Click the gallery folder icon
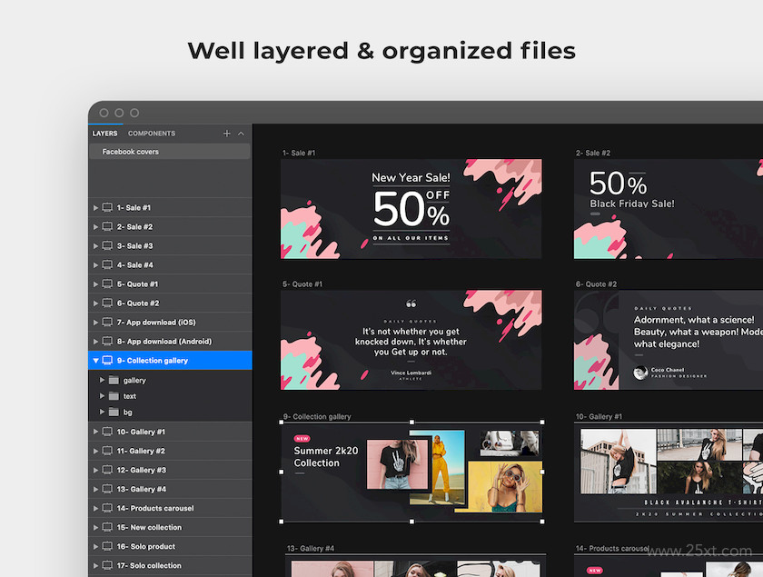763x577 pixels. [114, 380]
